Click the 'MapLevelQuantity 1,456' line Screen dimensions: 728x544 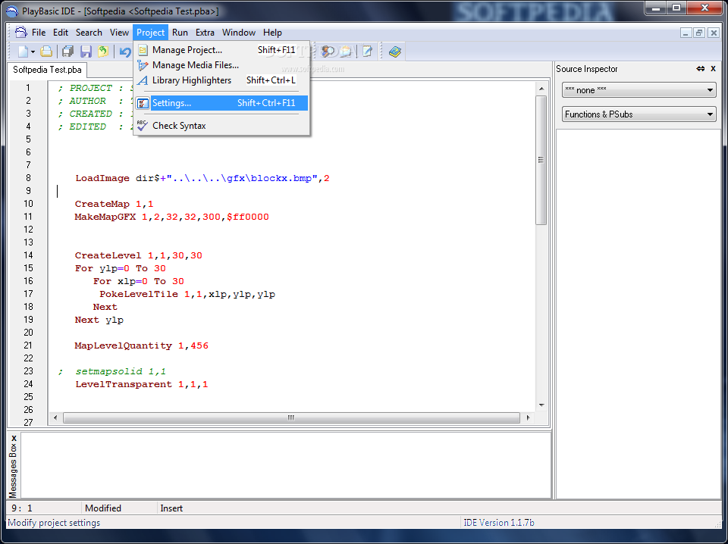pos(141,345)
